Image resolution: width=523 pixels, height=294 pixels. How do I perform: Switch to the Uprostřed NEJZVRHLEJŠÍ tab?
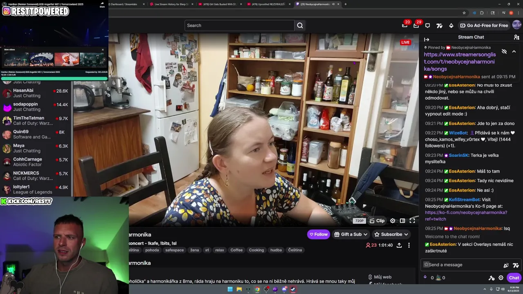point(268,4)
